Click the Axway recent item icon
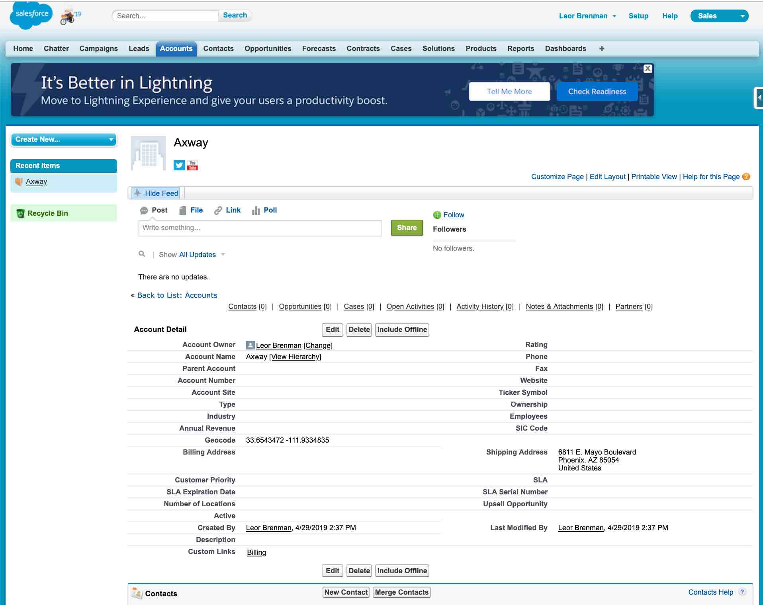 19,181
